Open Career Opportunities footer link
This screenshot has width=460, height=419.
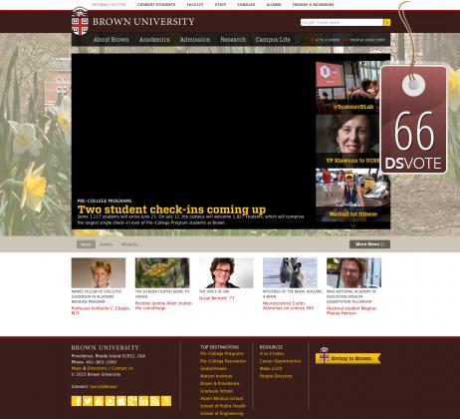pyautogui.click(x=281, y=361)
